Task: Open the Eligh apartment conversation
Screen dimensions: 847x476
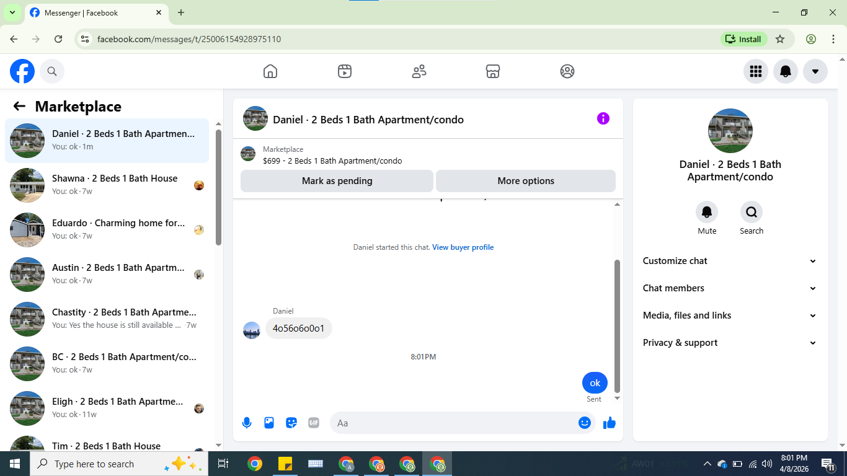Action: [x=107, y=408]
